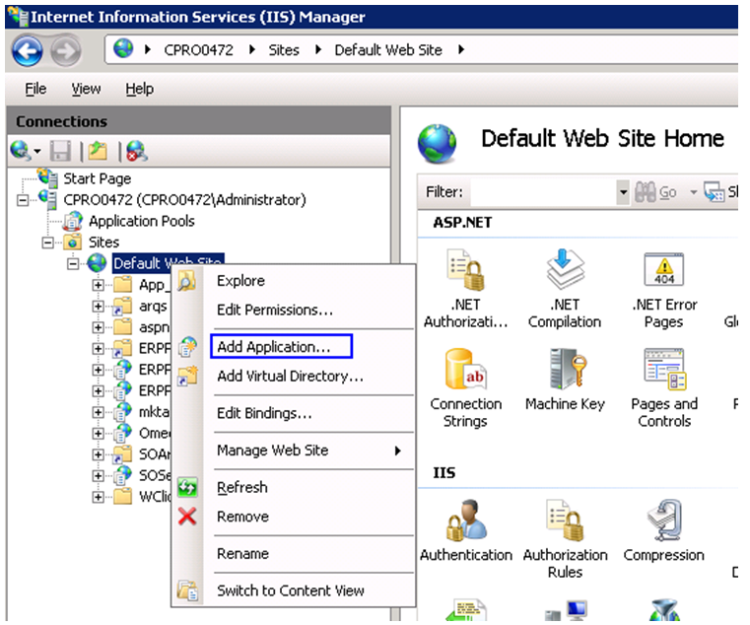
Task: Open the Connection Strings icon
Action: tap(465, 369)
